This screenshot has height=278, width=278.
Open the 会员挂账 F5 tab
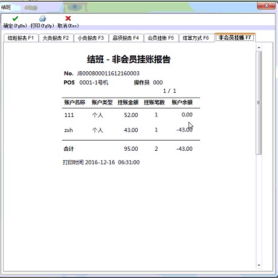161,38
